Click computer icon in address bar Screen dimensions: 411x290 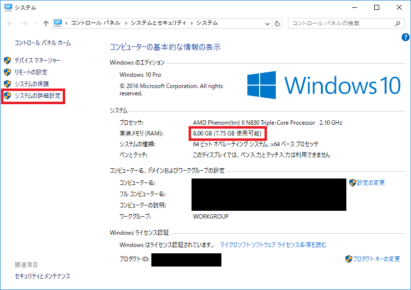point(58,23)
